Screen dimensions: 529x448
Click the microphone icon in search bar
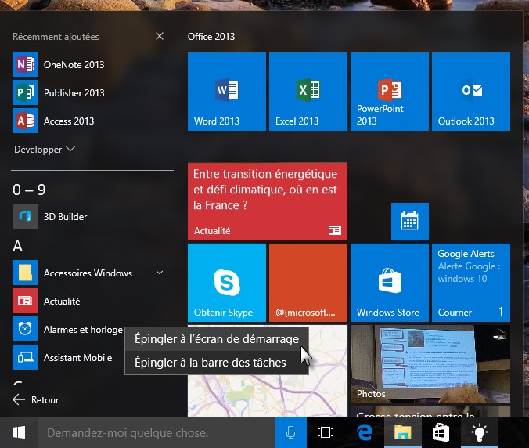[x=291, y=432]
